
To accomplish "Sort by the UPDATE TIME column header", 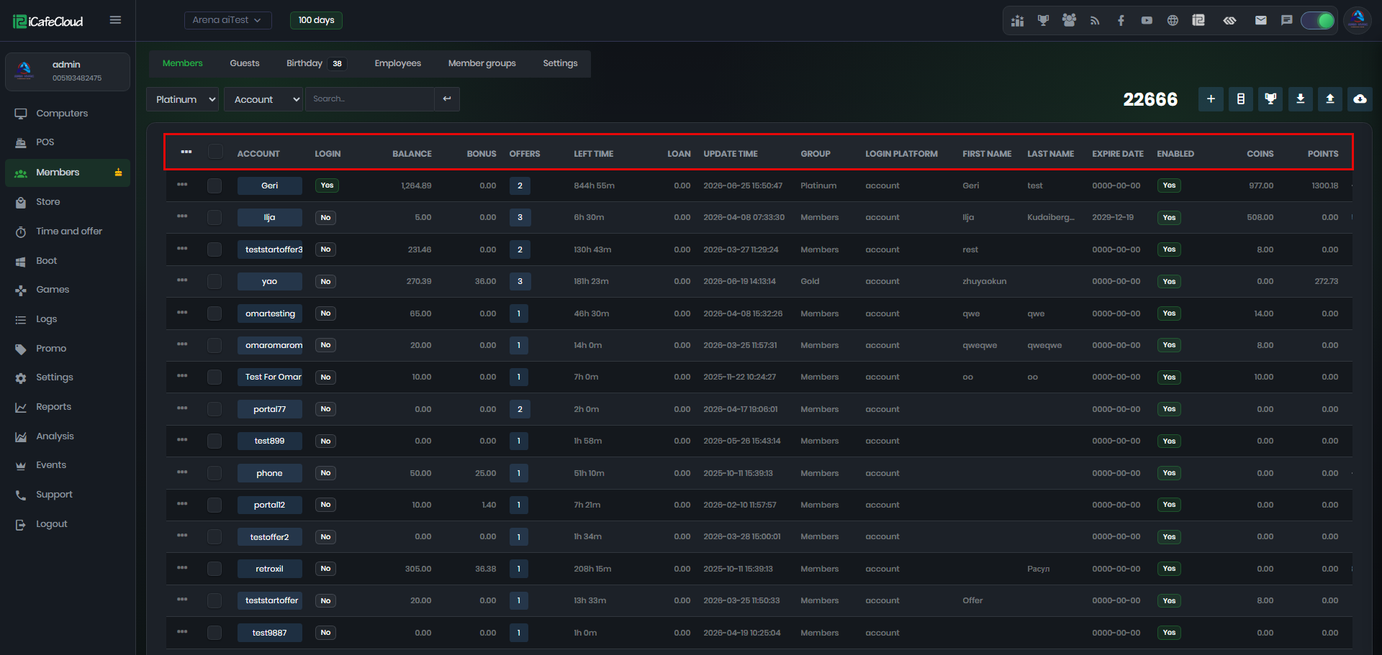I will click(x=731, y=154).
